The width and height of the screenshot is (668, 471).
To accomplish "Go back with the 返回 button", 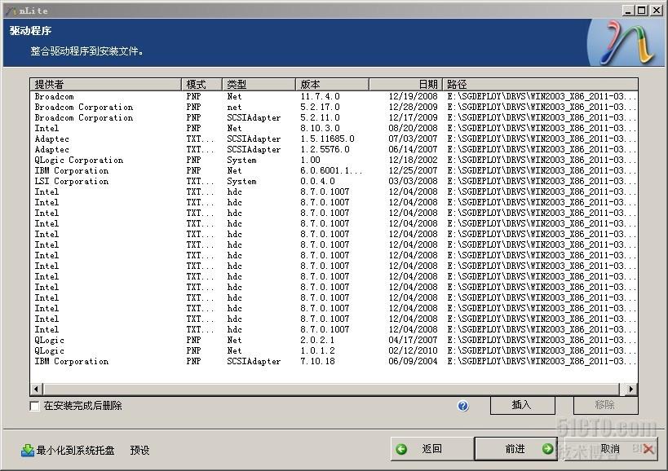I will coord(432,449).
